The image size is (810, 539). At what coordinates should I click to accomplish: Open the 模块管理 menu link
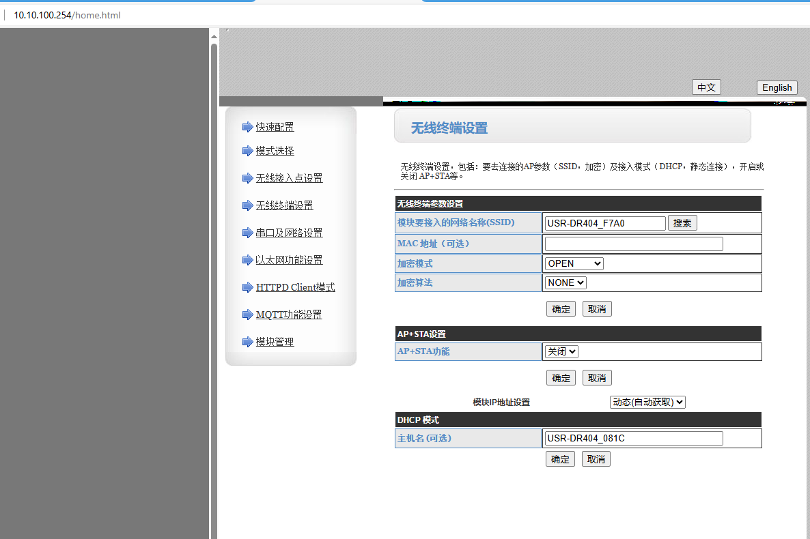pyautogui.click(x=275, y=342)
